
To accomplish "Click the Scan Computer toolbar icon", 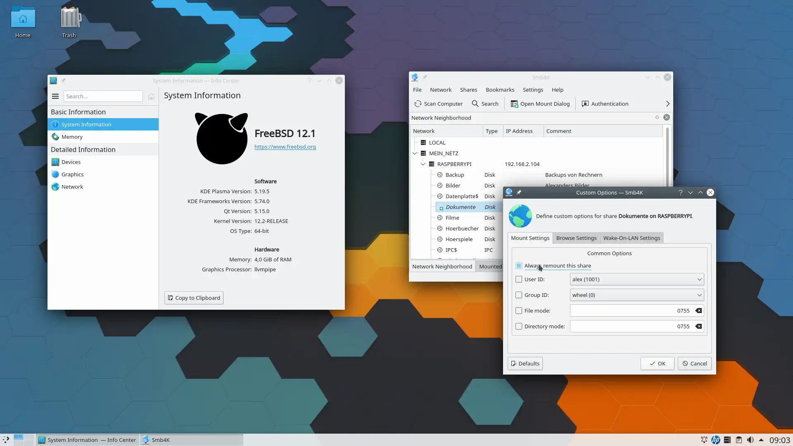I will (418, 104).
